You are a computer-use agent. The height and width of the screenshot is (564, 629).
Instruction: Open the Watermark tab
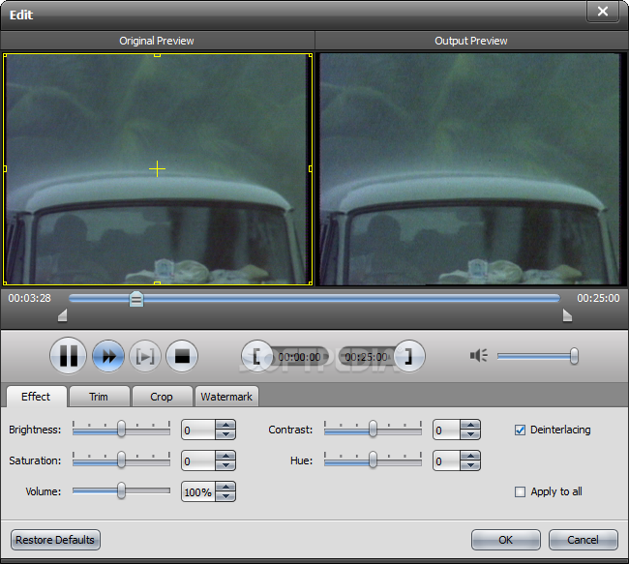pyautogui.click(x=226, y=397)
